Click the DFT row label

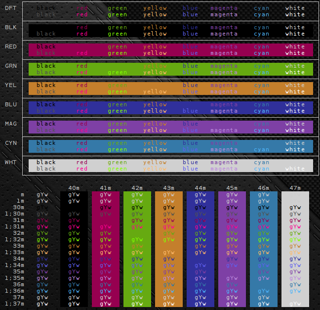pos(10,8)
